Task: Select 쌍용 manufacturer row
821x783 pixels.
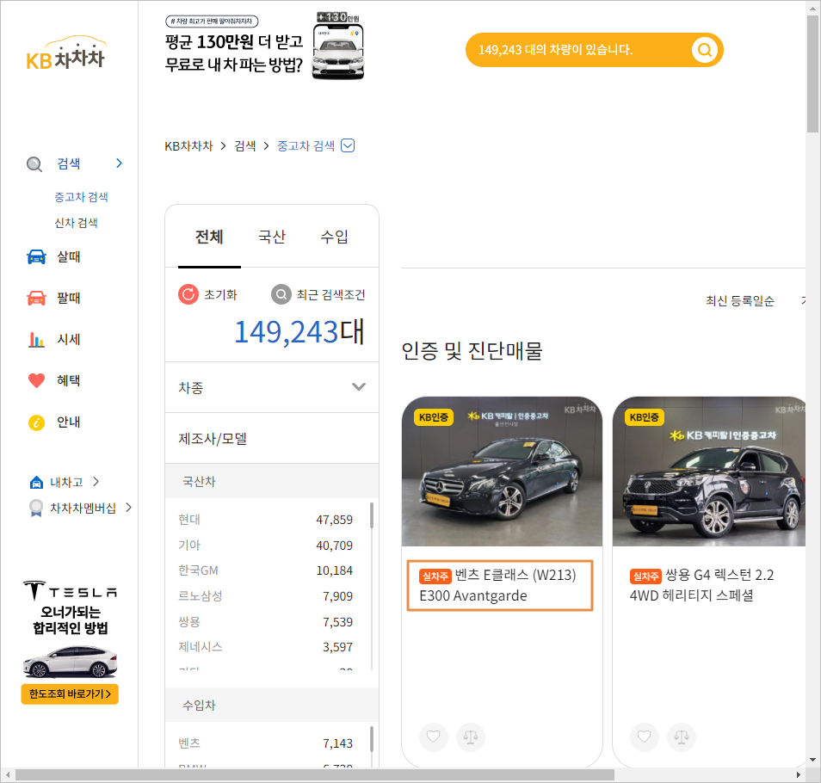Action: pos(265,622)
